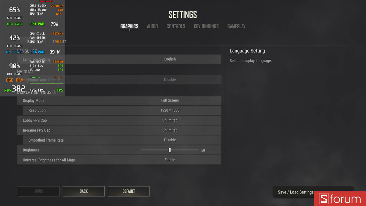Image resolution: width=366 pixels, height=206 pixels.
Task: Disable Universal Brightness for All Maps
Action: pyautogui.click(x=170, y=160)
